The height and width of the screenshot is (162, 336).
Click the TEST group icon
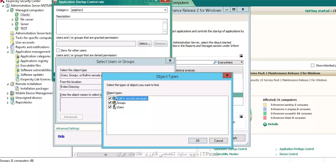pos(17,29)
